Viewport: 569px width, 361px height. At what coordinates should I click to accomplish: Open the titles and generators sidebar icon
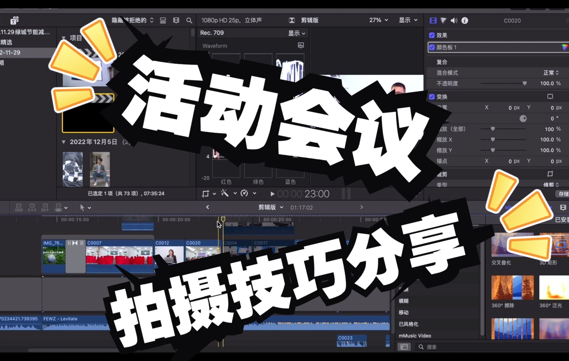pos(14,20)
